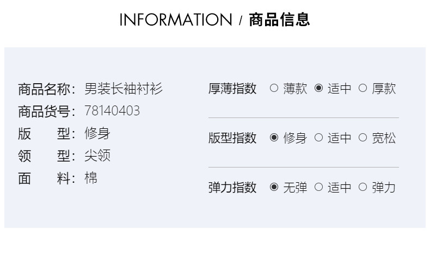
Task: Select 无弹 radio for 弹力指数
Action: 274,187
